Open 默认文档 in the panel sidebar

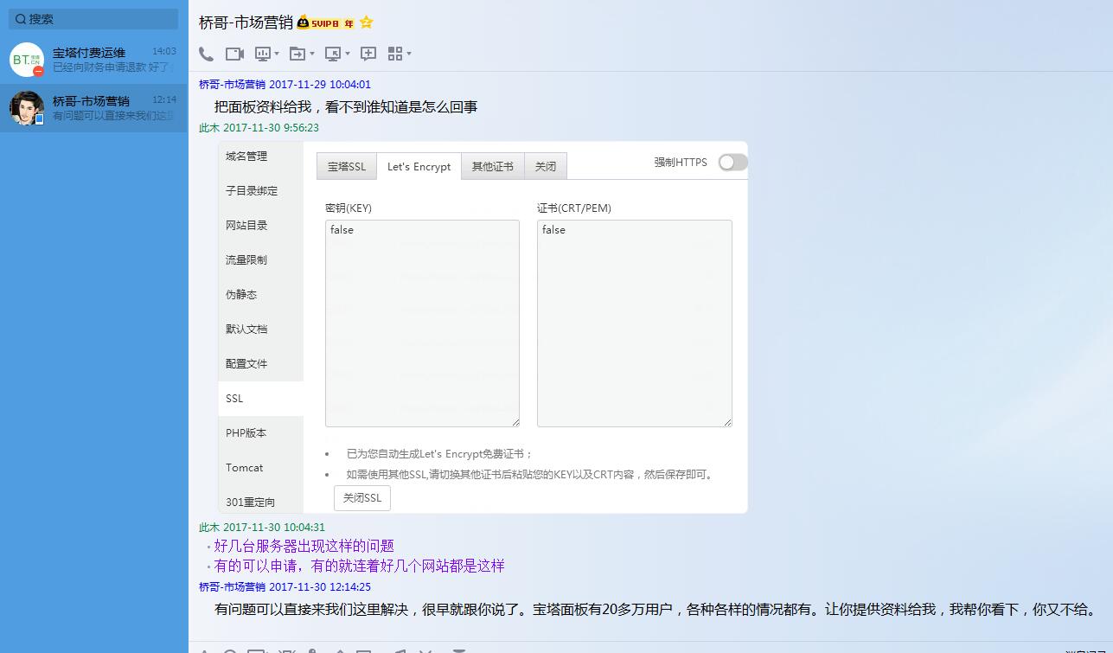pyautogui.click(x=261, y=330)
